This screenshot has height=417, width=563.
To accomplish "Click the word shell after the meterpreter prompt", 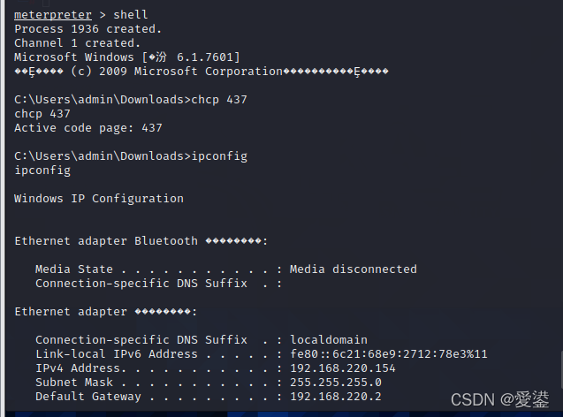I will click(131, 15).
